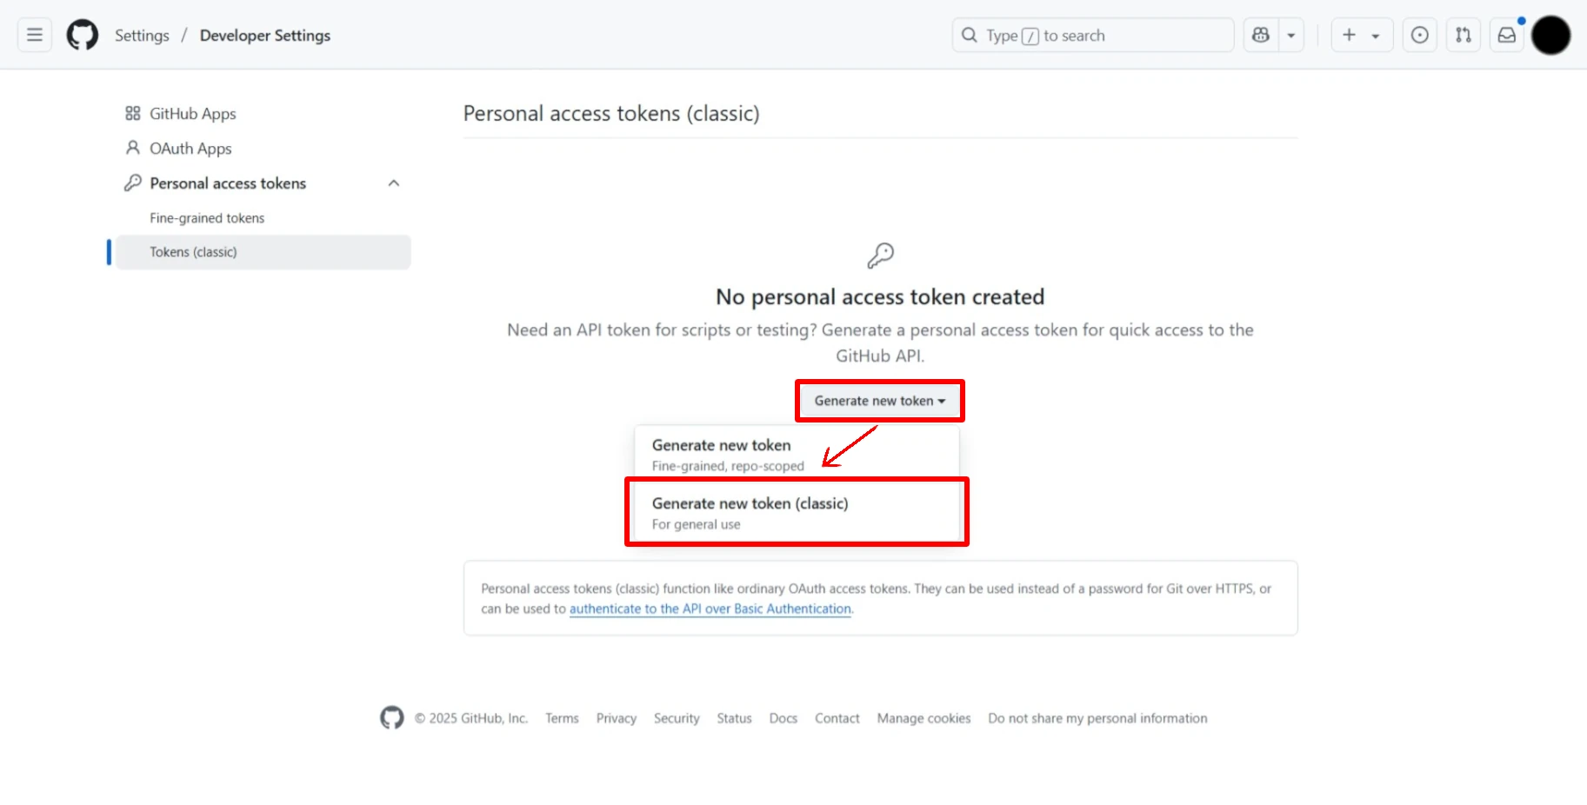Image resolution: width=1587 pixels, height=805 pixels.
Task: Open the Issues icon in header
Action: point(1419,35)
